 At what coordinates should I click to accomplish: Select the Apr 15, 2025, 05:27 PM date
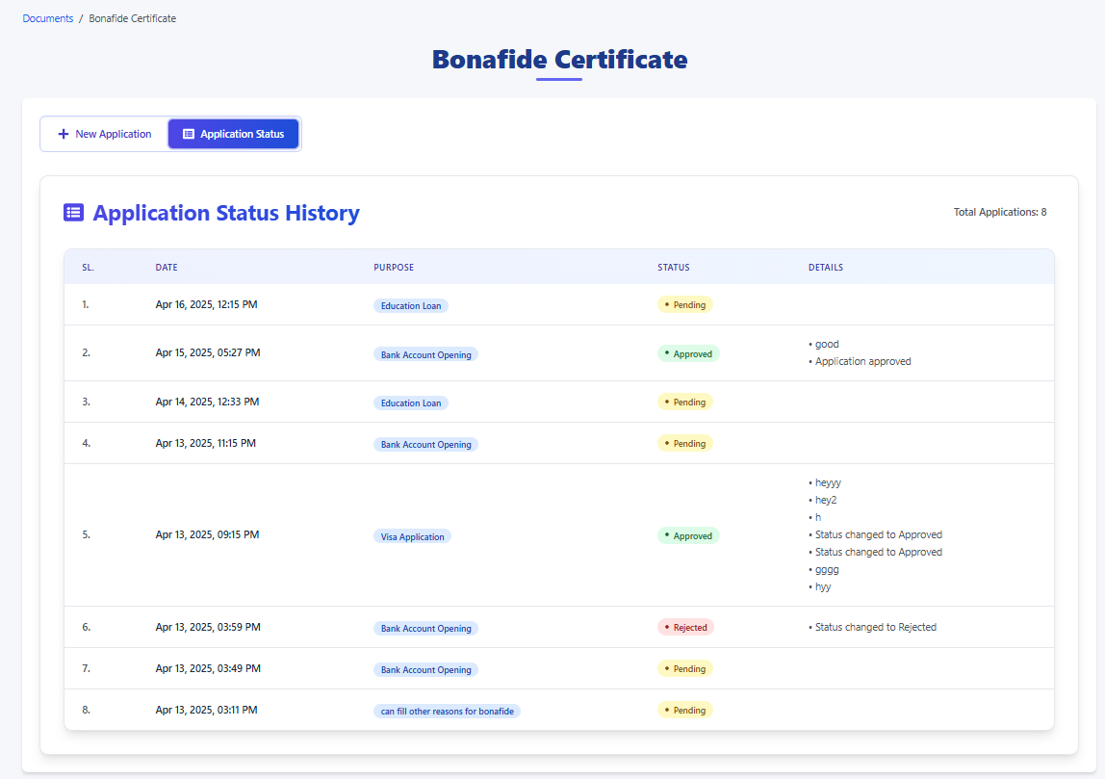(x=208, y=352)
